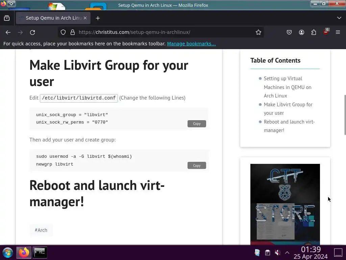Open the start menu on the taskbar
The image size is (346, 260).
[7, 253]
